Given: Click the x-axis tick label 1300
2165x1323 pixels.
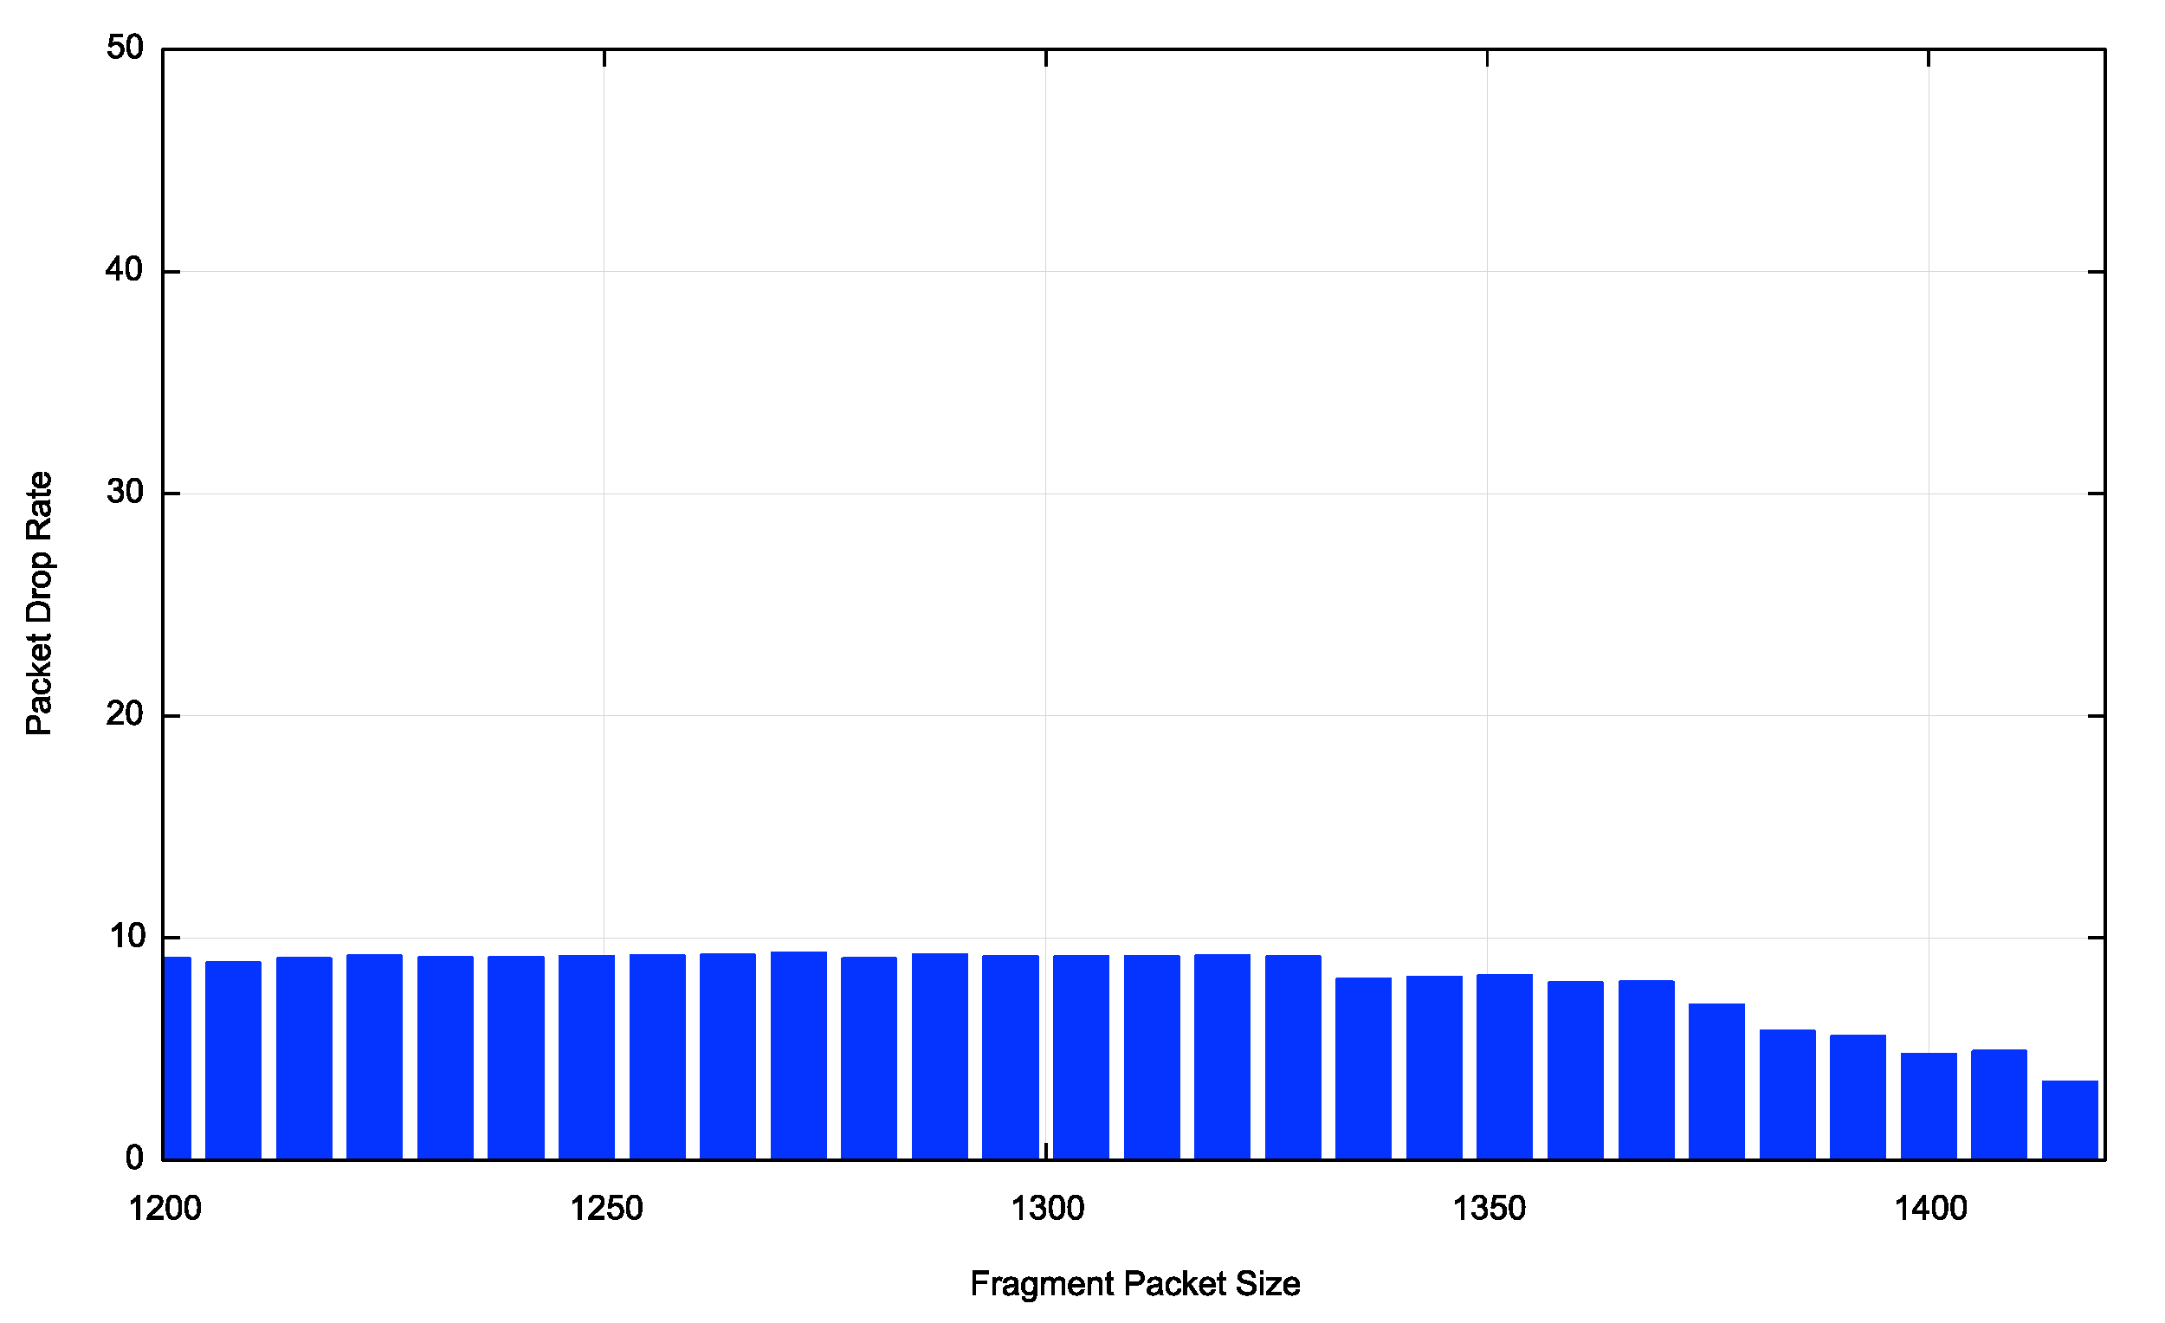Looking at the screenshot, I should click(x=1047, y=1209).
